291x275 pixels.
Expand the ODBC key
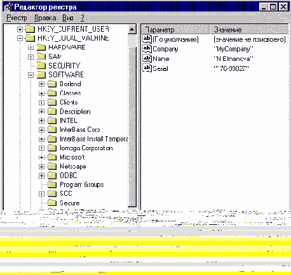click(x=42, y=176)
